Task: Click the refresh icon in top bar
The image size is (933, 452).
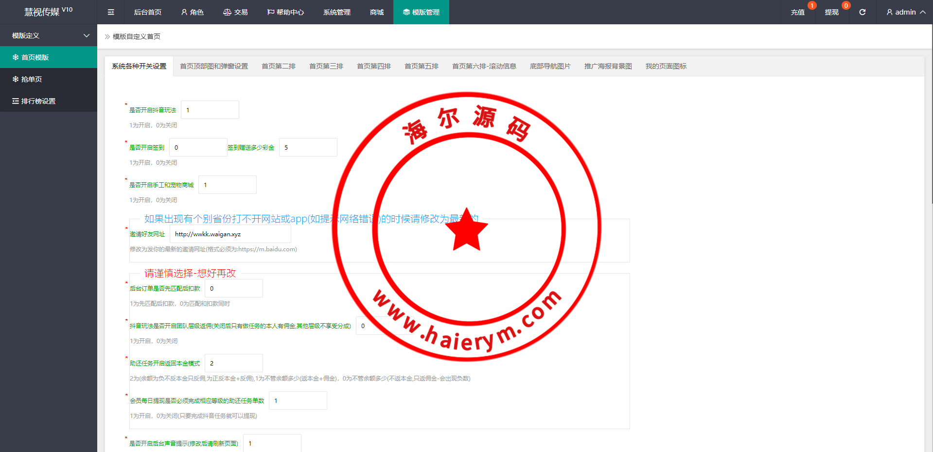Action: (x=862, y=12)
